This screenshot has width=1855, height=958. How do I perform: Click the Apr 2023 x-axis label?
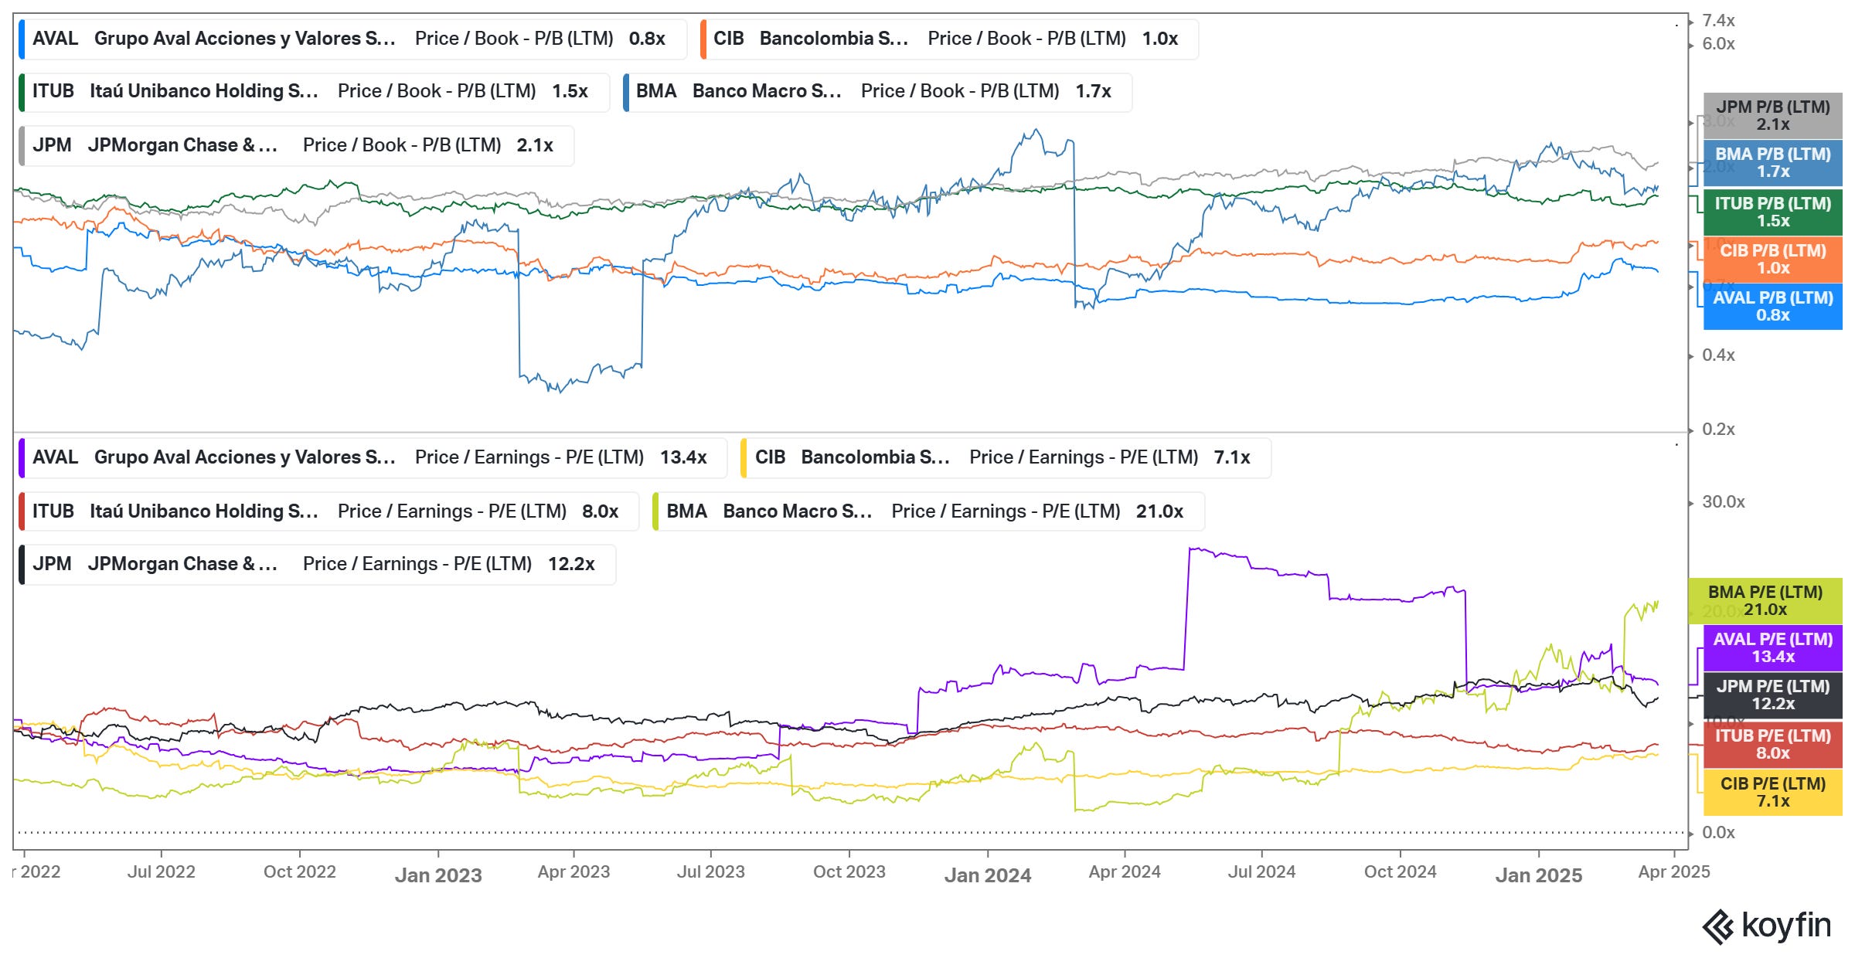pos(574,872)
